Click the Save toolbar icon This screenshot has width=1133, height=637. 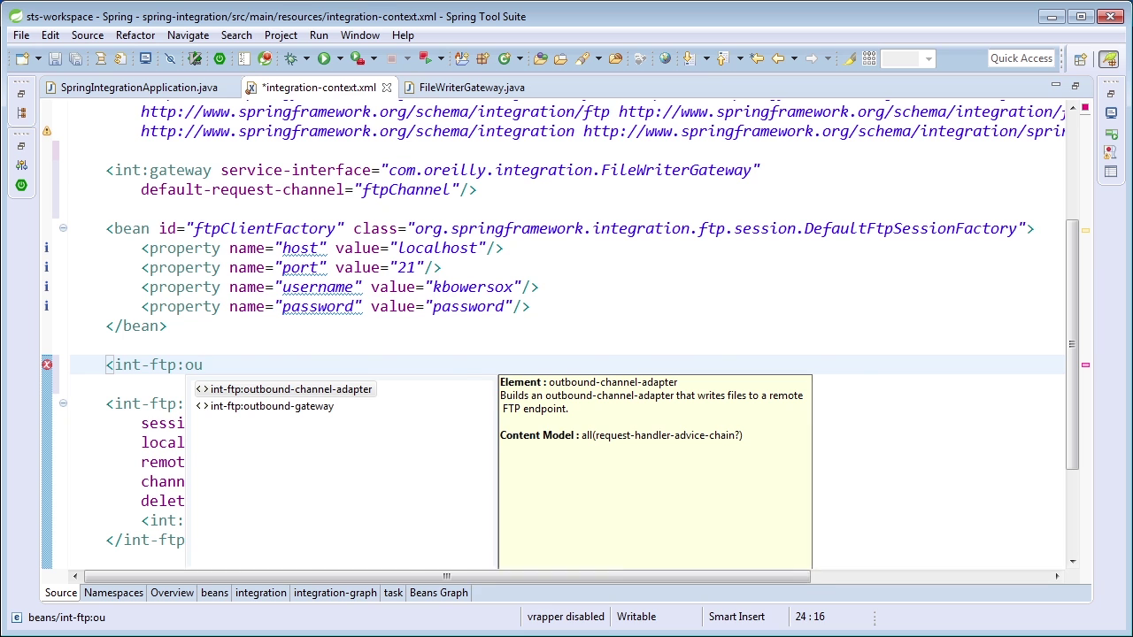55,58
